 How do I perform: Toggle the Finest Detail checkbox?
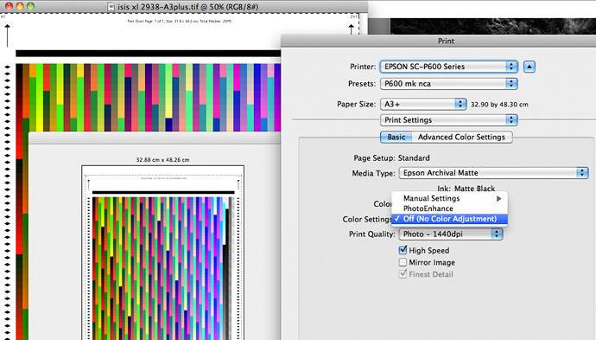pos(403,274)
